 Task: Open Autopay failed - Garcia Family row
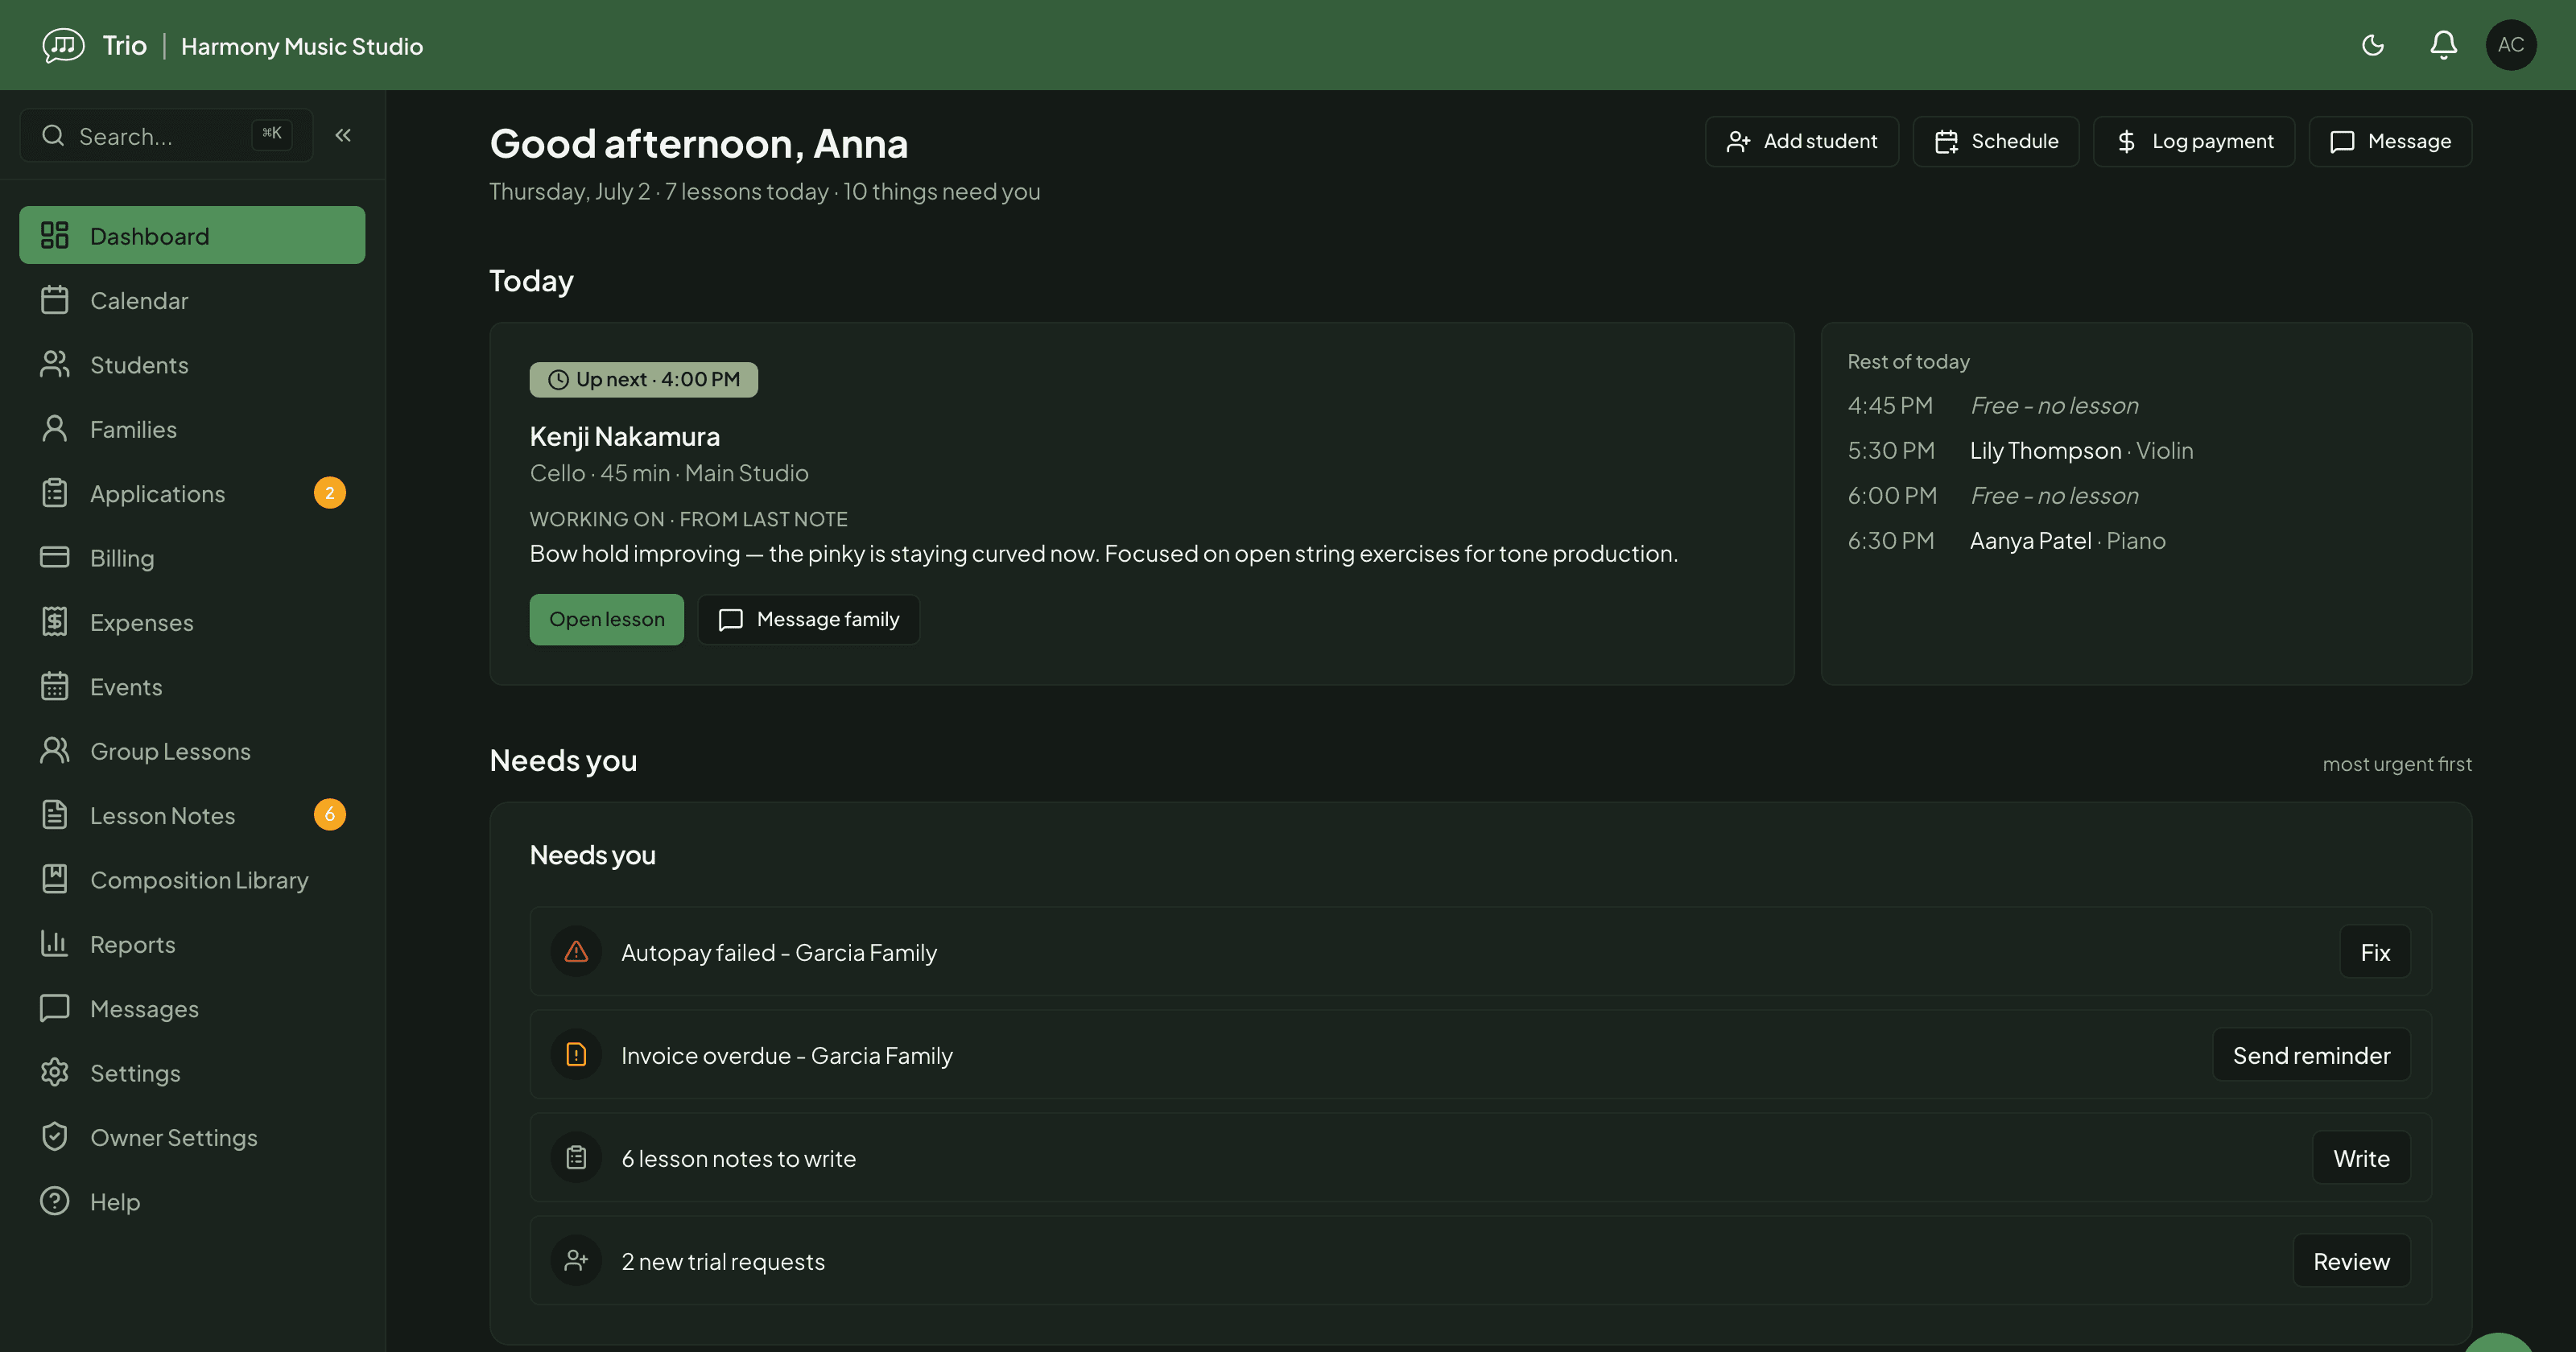(1480, 952)
